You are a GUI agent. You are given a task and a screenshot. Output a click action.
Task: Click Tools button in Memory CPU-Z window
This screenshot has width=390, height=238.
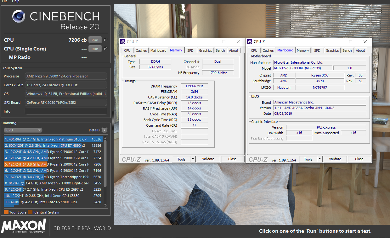point(181,159)
